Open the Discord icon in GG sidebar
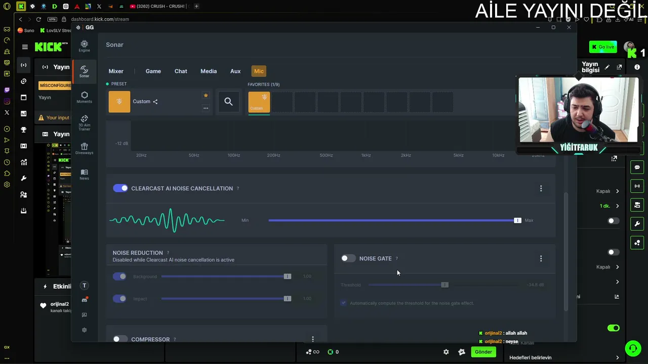Screen dimensions: 648x364 click(84, 300)
